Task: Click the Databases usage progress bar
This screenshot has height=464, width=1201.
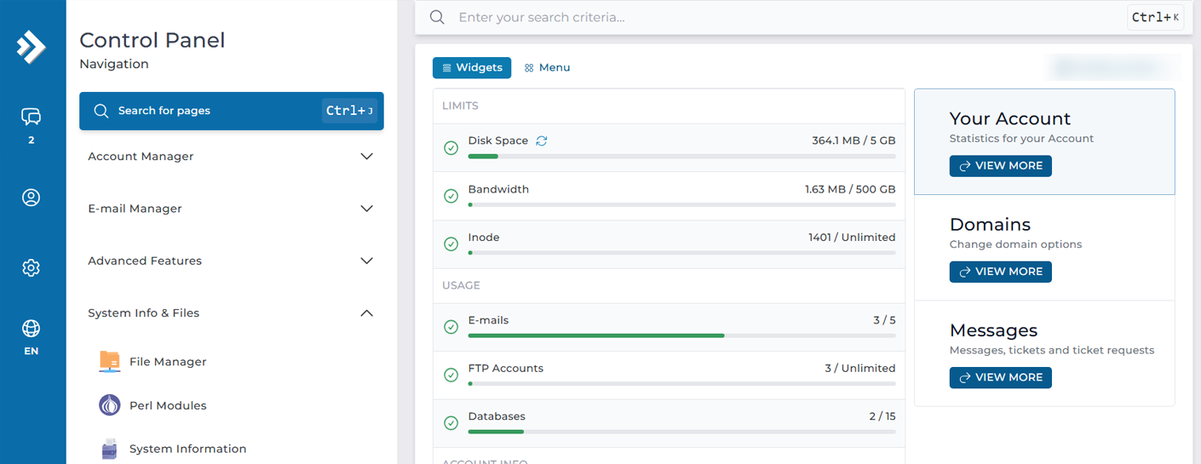Action: 681,432
